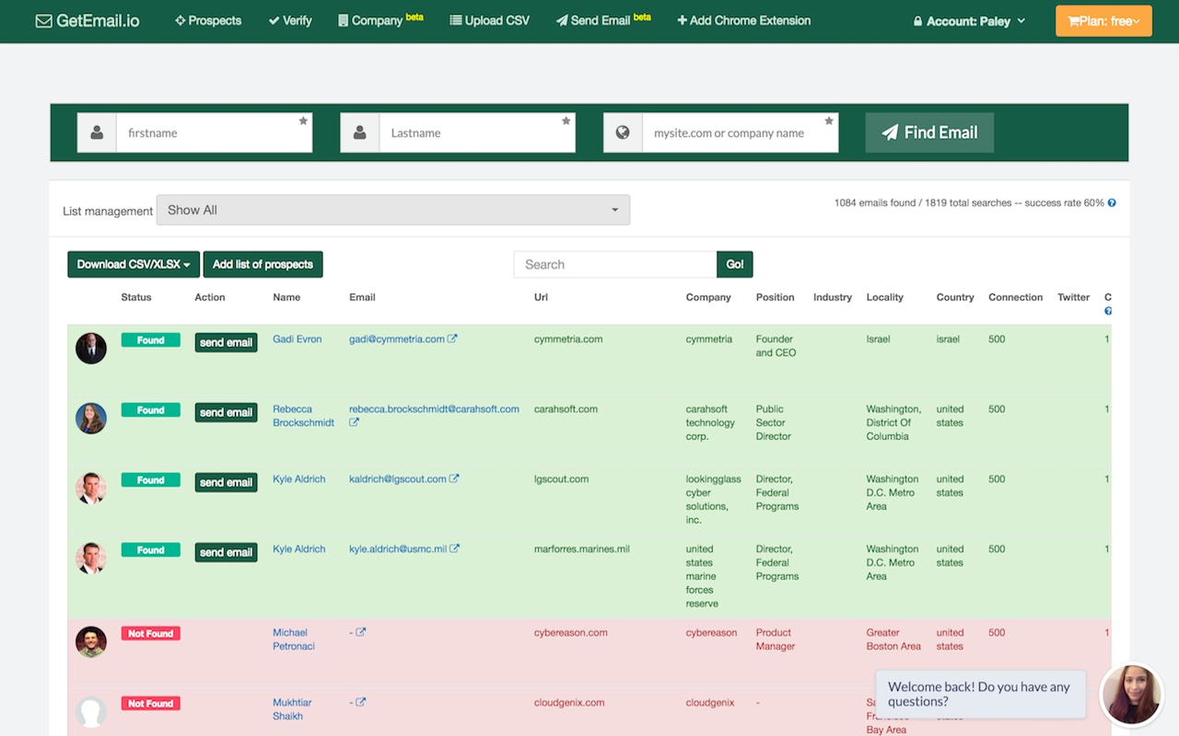Open the Prospects menu item

coord(208,20)
